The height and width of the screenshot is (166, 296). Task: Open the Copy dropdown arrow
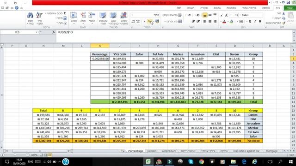(x=273, y=18)
